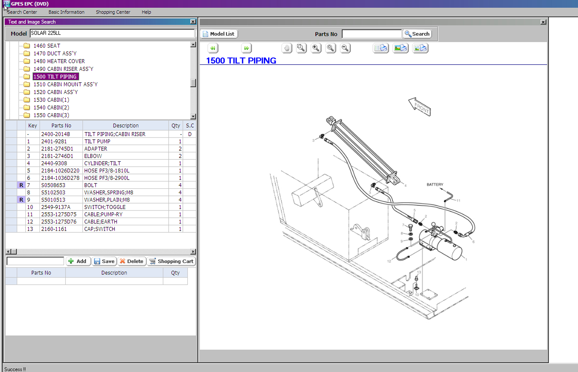Open the Basic Information menu

(66, 12)
